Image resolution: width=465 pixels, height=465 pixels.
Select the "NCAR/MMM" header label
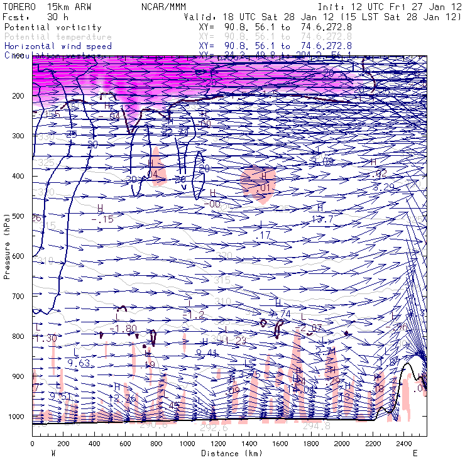tap(164, 7)
